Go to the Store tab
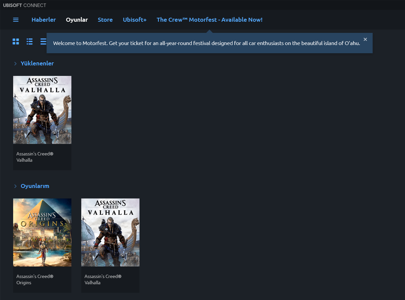The image size is (405, 300). (105, 20)
